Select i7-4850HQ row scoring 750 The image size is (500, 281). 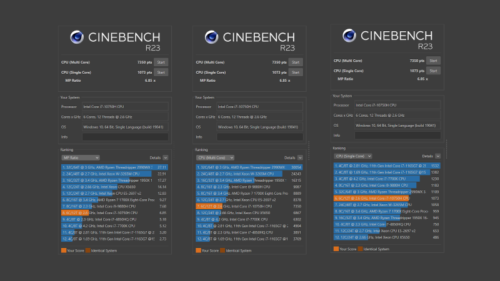tap(387, 224)
